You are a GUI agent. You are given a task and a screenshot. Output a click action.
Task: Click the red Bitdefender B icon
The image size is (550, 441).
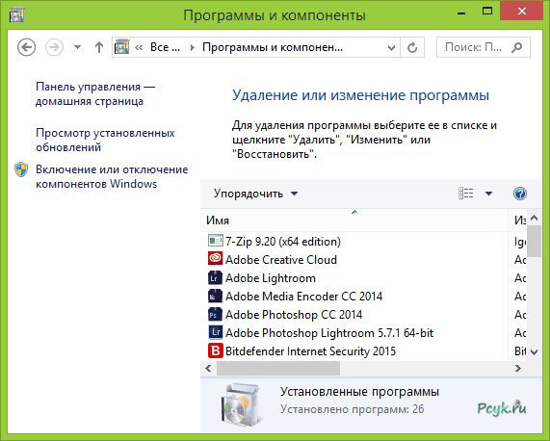click(215, 350)
